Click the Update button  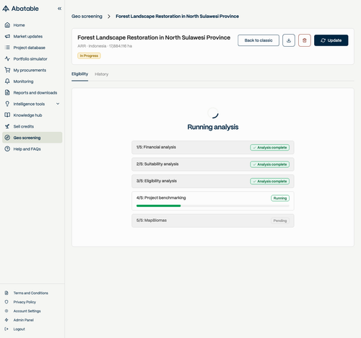(x=331, y=40)
